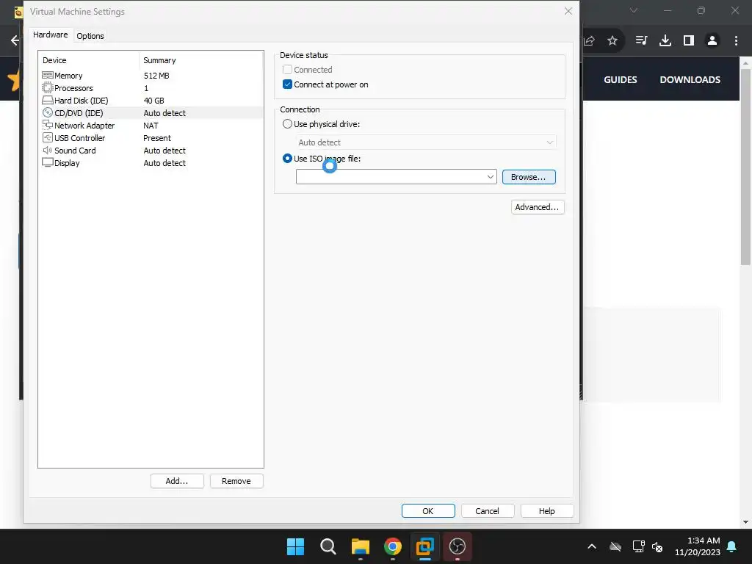Click the Help button
Image resolution: width=752 pixels, height=564 pixels.
tap(546, 511)
